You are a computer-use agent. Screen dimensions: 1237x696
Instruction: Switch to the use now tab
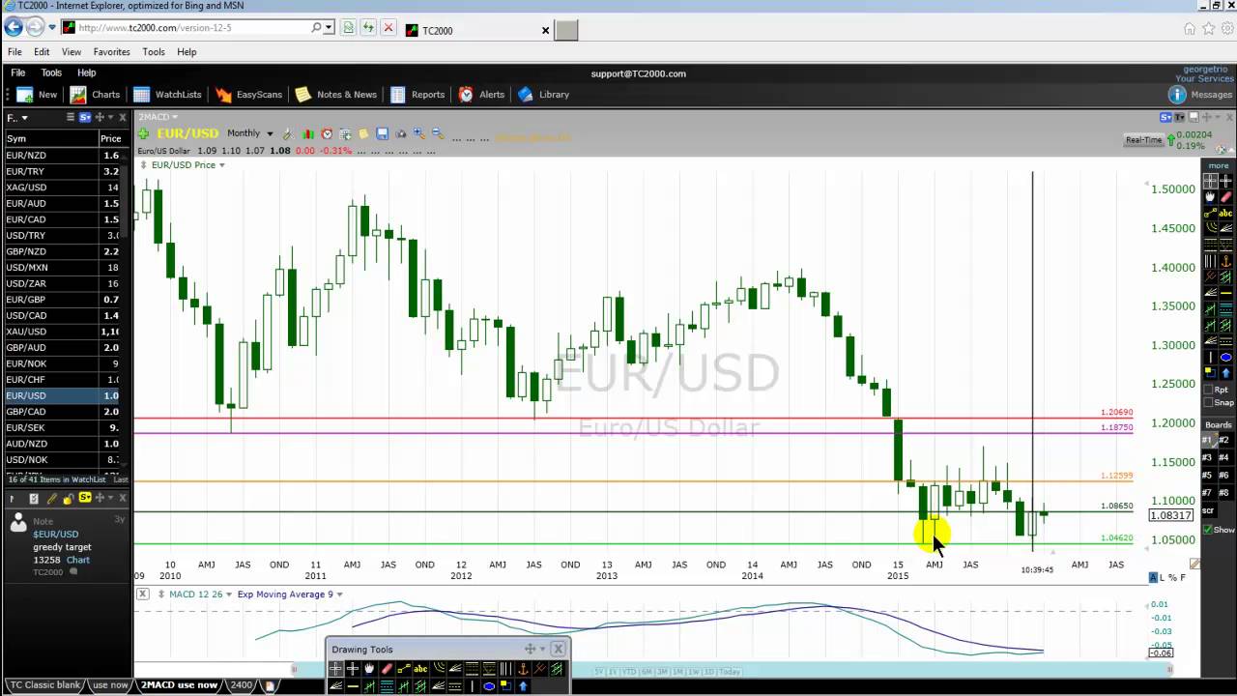click(x=110, y=685)
